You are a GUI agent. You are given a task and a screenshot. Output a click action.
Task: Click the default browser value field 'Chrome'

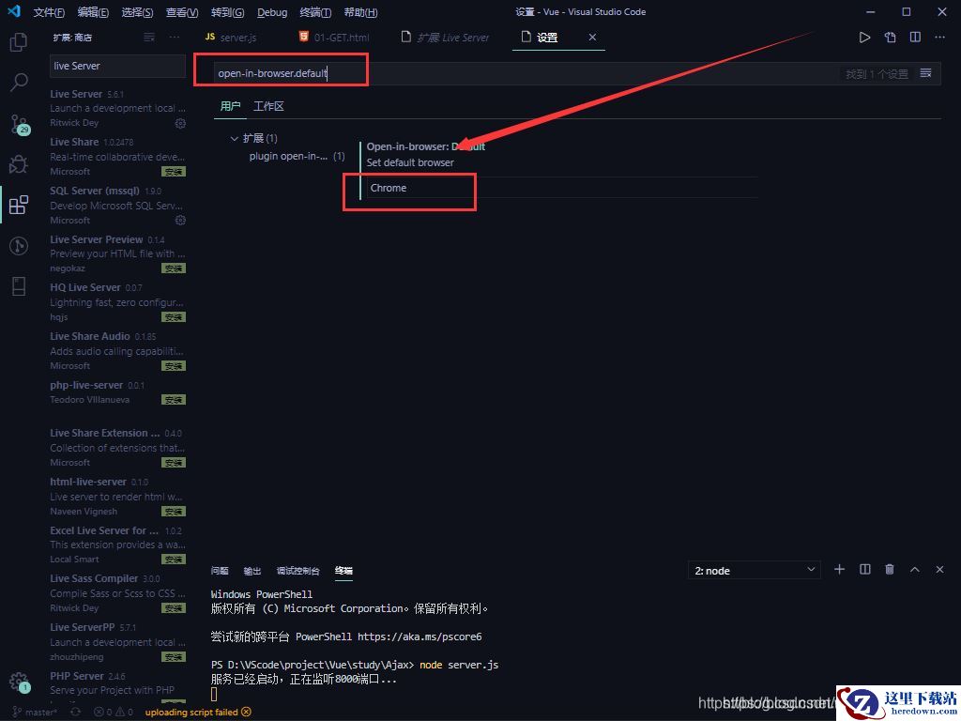pos(562,188)
